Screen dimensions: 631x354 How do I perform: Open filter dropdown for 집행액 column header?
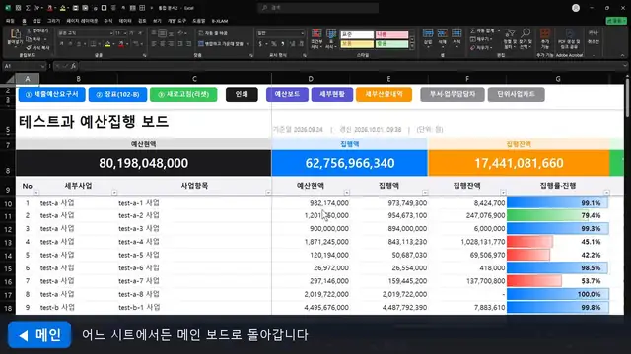[425, 193]
